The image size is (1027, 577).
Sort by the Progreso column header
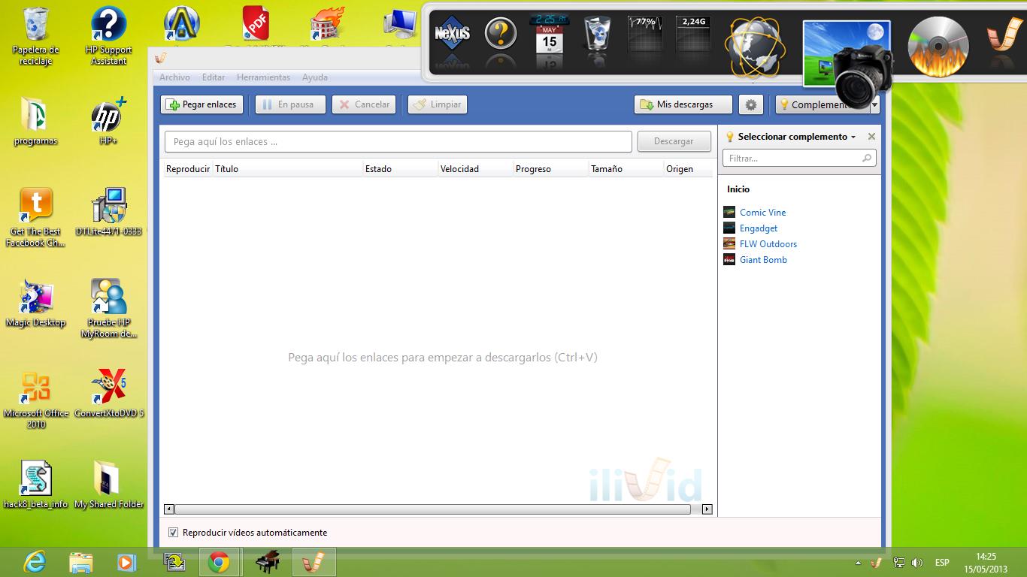(x=551, y=169)
